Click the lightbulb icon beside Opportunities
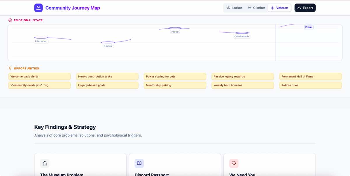350x176 pixels. coord(10,68)
